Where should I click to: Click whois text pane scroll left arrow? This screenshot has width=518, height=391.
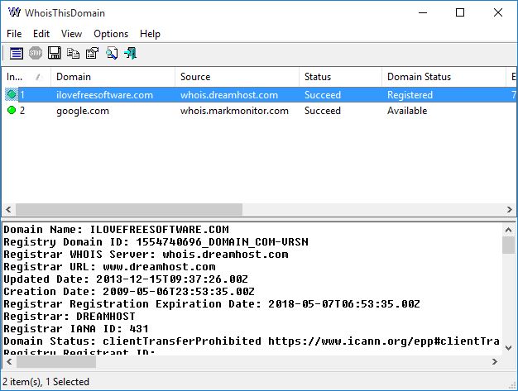point(9,361)
